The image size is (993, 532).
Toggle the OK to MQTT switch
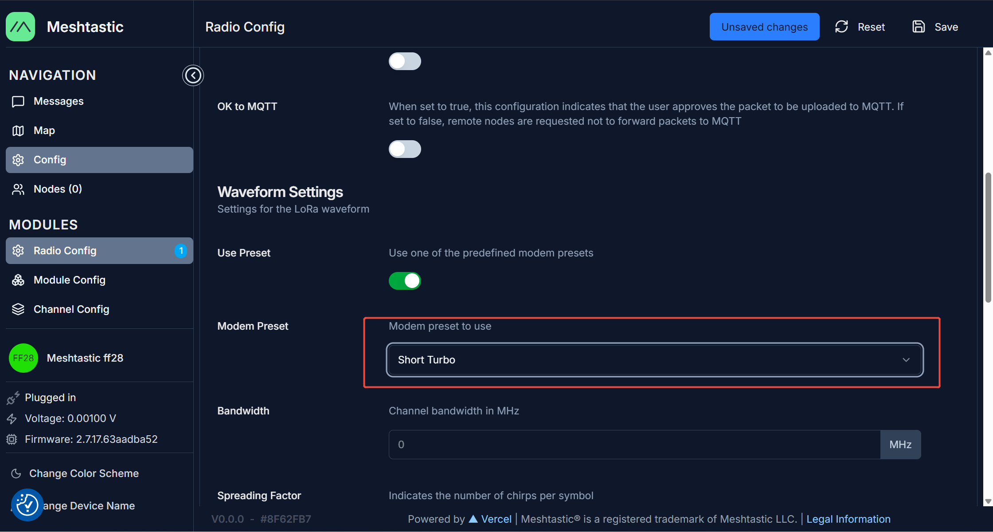[x=404, y=149]
